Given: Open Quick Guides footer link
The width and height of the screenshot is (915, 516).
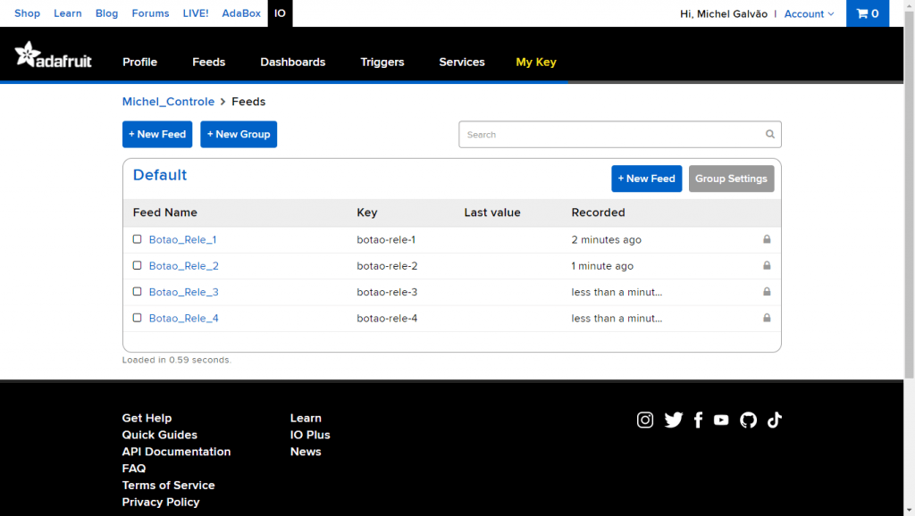Looking at the screenshot, I should (x=159, y=435).
